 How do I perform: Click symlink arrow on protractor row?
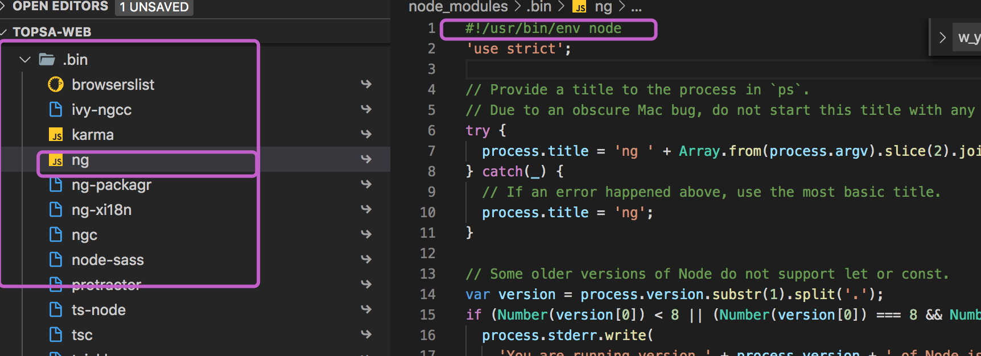point(366,284)
